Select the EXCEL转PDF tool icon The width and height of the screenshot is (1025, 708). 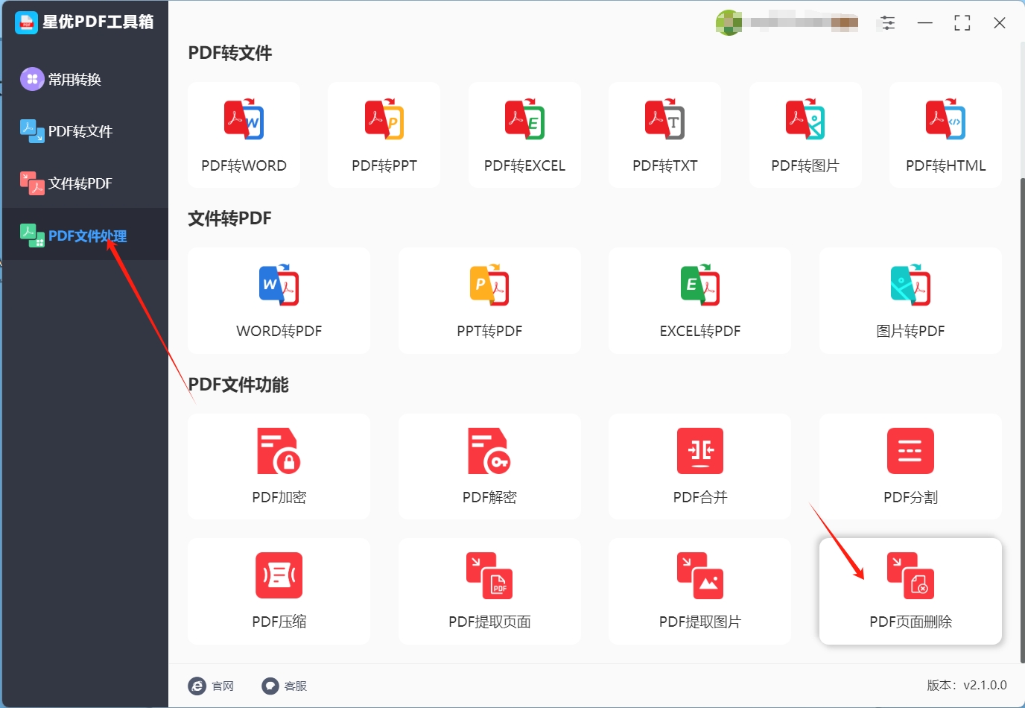click(x=700, y=285)
